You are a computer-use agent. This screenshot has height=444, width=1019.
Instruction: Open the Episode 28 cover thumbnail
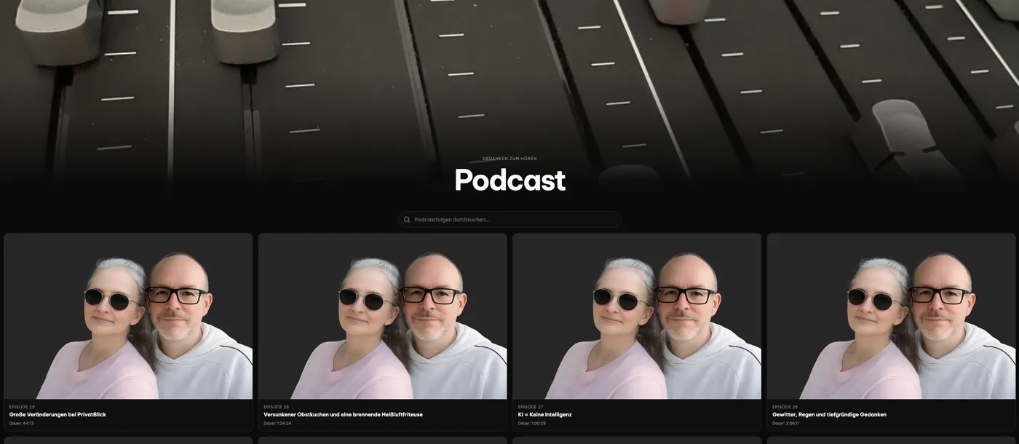[383, 316]
